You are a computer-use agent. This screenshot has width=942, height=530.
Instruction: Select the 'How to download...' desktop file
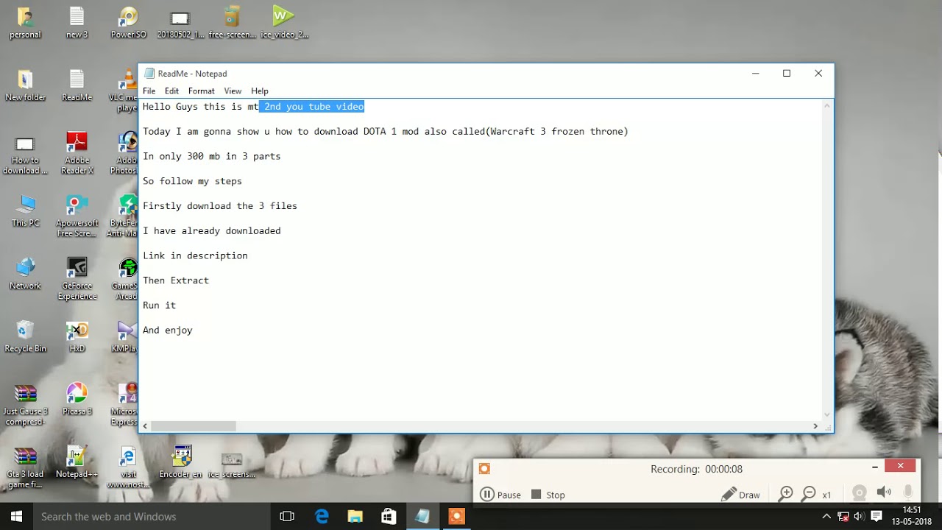tap(25, 154)
